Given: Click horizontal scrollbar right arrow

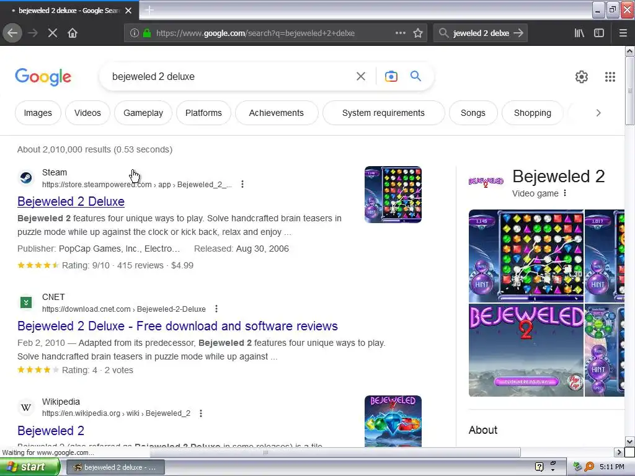Looking at the screenshot, I should tap(619, 452).
